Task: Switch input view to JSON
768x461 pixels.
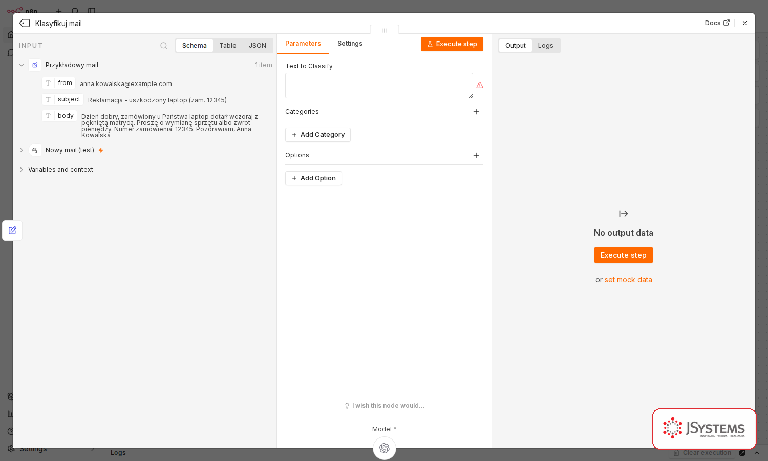Action: click(258, 46)
